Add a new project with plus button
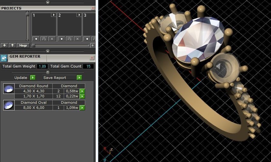Screen dimensions: 271x162 tap(4, 46)
